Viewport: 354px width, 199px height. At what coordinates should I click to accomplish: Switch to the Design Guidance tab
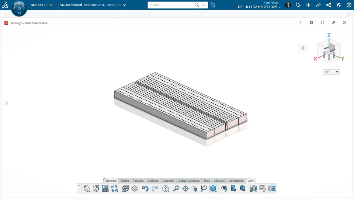point(189,181)
